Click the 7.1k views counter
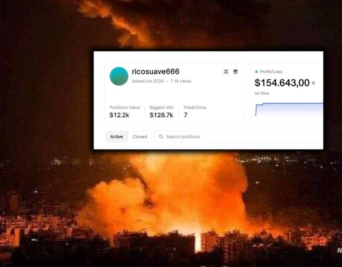Screen dimensions: 342x267 [x=181, y=81]
